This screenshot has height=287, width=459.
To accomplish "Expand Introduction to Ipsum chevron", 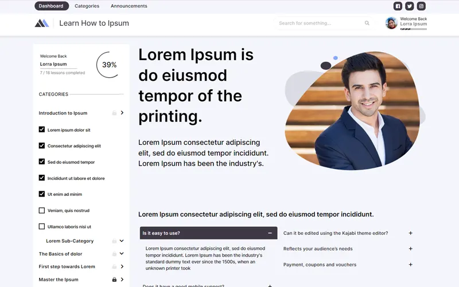I will [122, 112].
